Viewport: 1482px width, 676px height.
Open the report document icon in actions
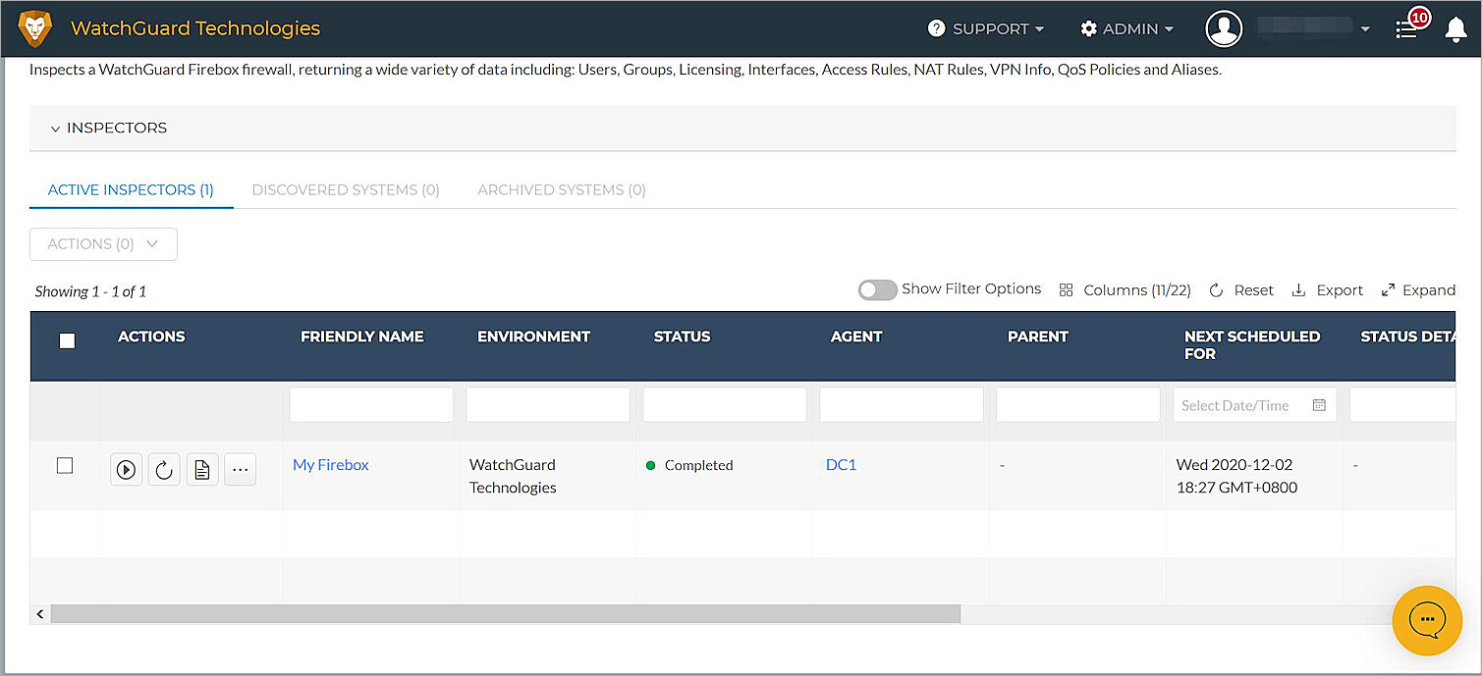tap(202, 470)
